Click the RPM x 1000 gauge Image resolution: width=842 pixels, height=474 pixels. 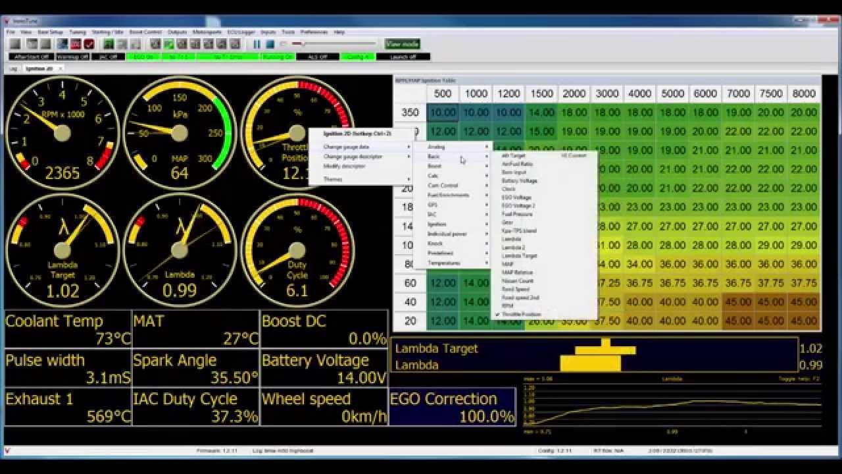pos(62,134)
